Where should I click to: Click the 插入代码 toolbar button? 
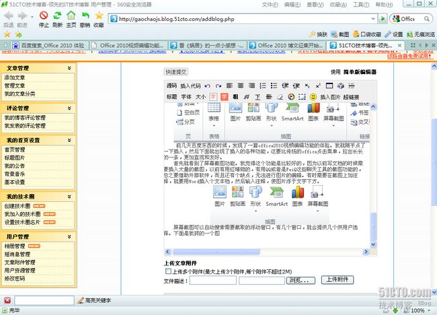tap(191, 85)
